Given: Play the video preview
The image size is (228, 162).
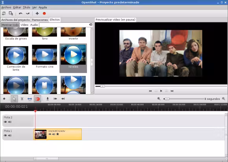Looking at the screenshot, I should [x=161, y=91].
